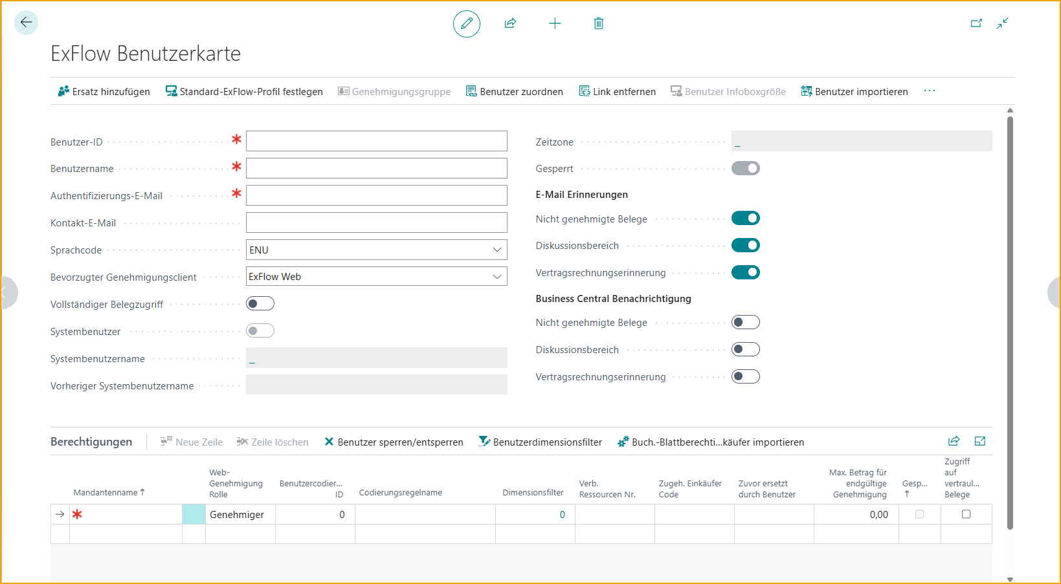
Task: Select the Authentifizierungs-E-Mail field
Action: point(377,195)
